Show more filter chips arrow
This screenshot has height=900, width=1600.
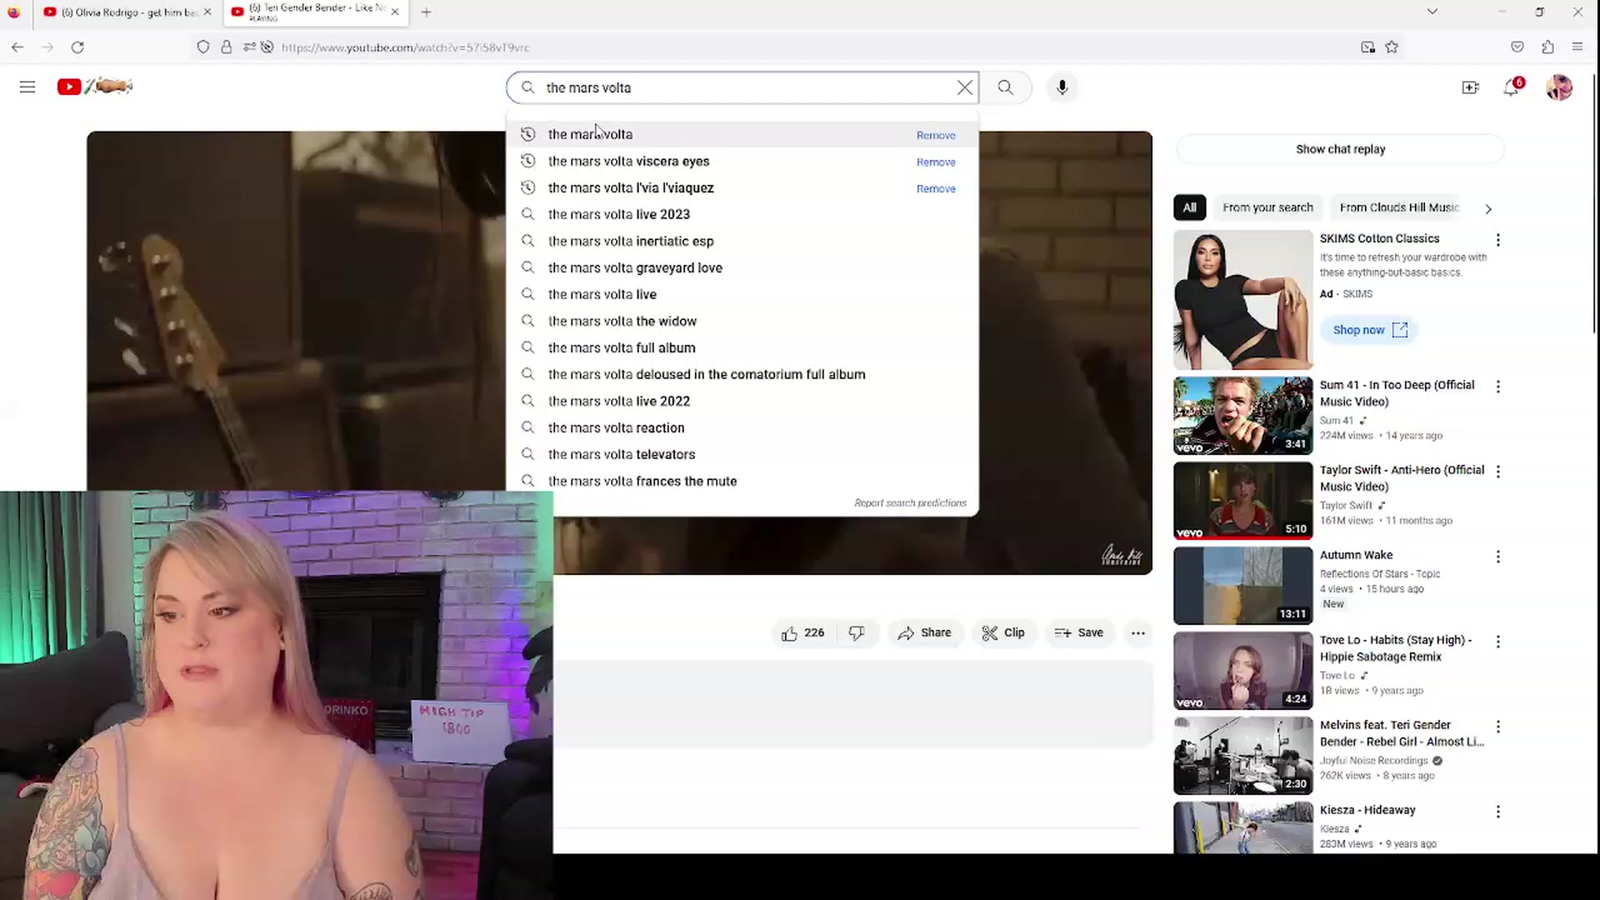click(x=1488, y=208)
